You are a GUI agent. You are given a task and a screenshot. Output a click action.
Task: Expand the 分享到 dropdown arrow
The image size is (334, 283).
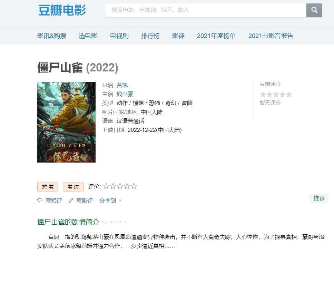(120, 201)
